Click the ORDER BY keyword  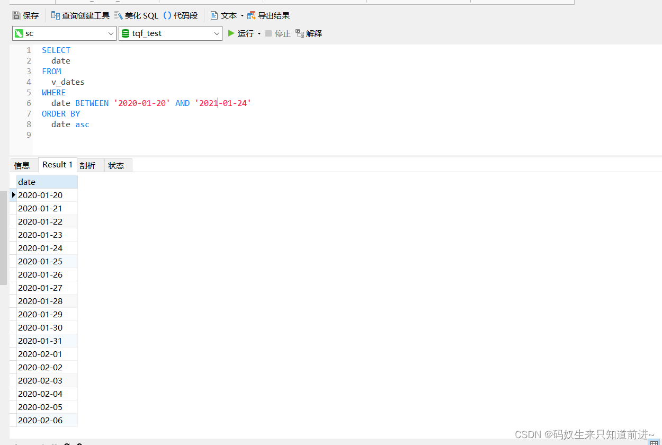tap(61, 114)
